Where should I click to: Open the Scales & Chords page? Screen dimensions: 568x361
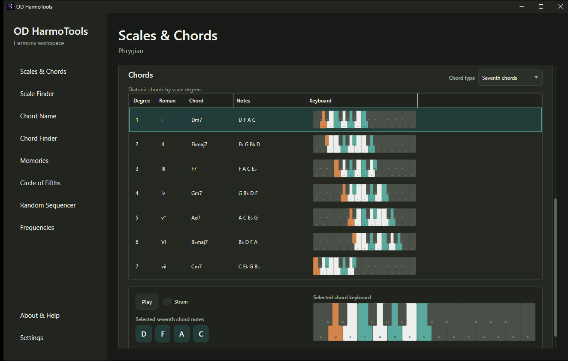click(x=43, y=72)
